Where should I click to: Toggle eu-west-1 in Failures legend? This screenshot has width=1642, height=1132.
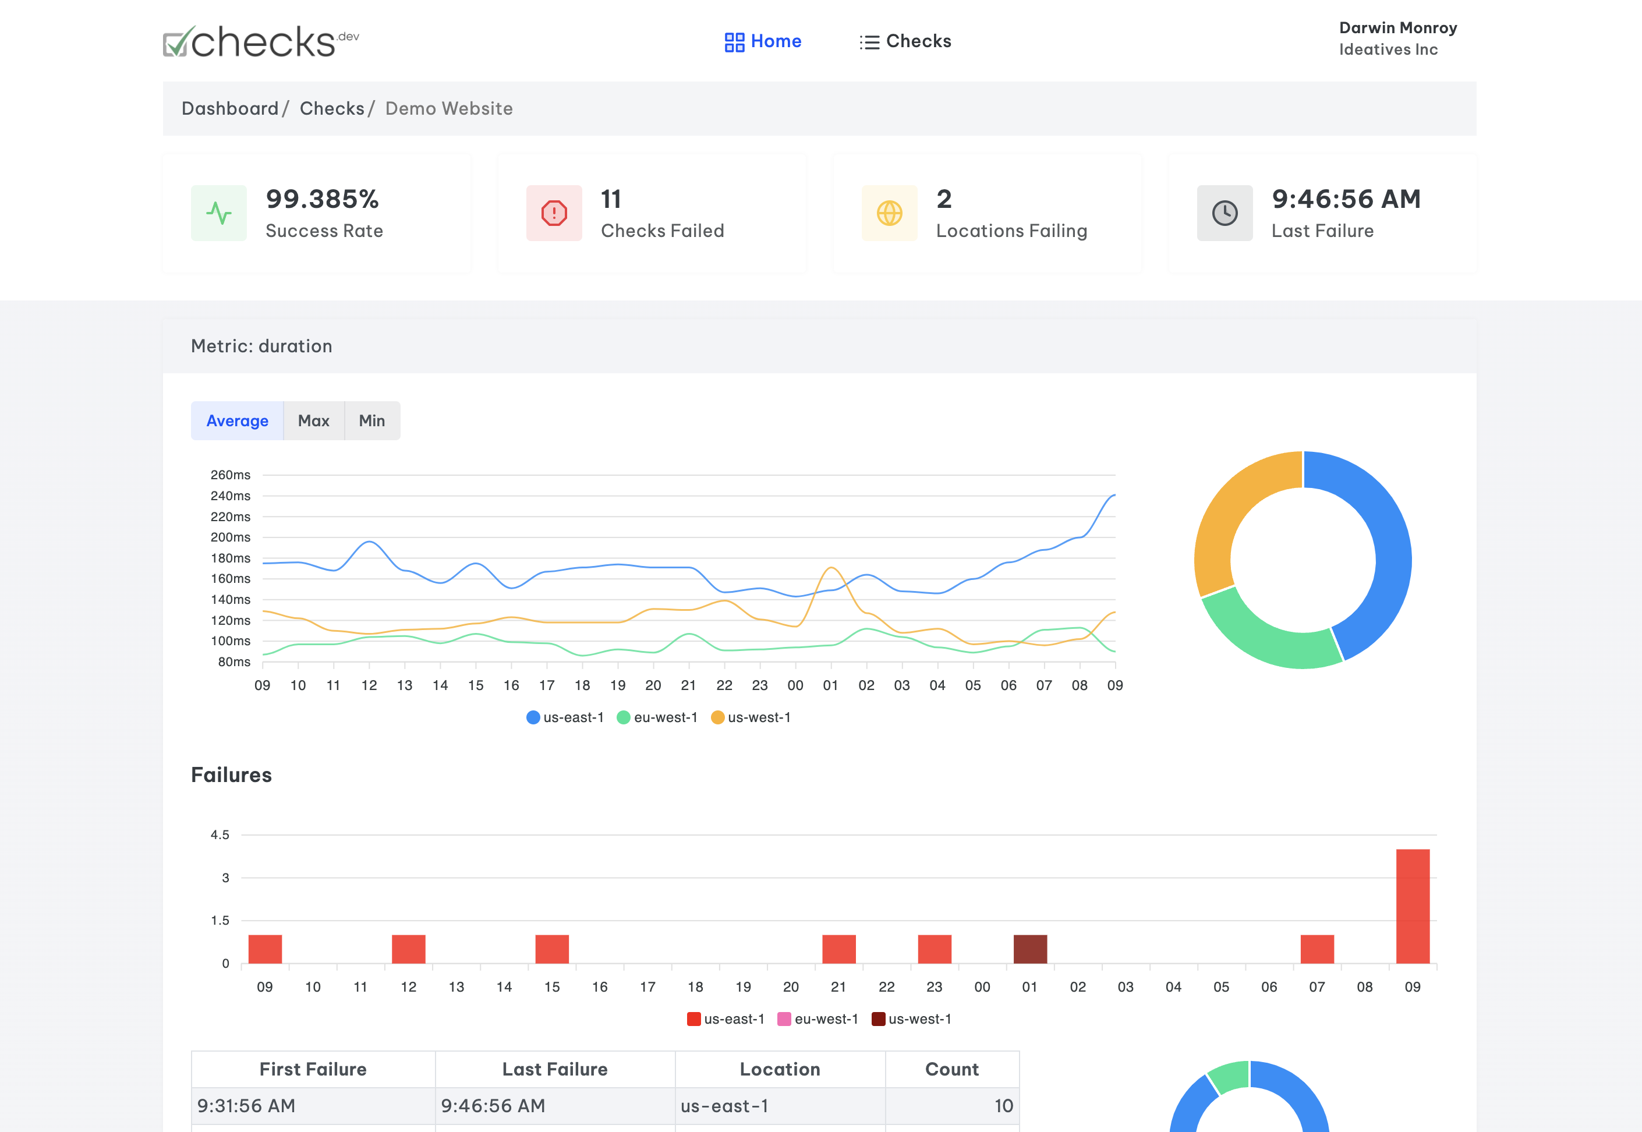point(818,1018)
